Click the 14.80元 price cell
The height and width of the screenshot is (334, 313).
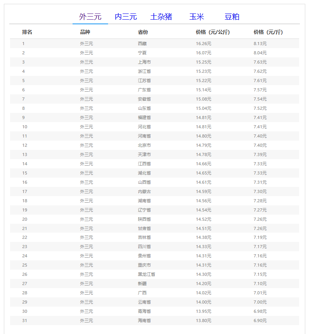[x=203, y=136]
